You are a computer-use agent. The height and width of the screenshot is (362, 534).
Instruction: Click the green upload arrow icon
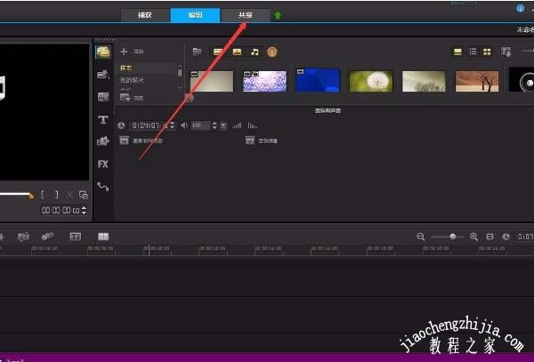pyautogui.click(x=278, y=15)
